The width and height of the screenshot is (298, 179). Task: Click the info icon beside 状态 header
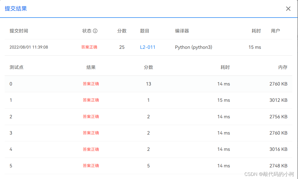tap(95, 31)
